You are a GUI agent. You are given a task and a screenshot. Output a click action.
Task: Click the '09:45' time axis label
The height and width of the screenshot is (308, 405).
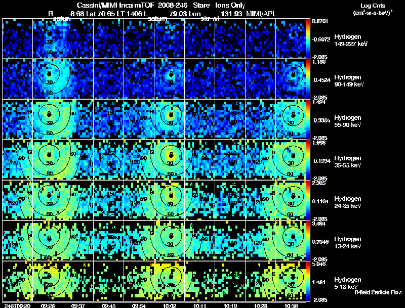click(x=108, y=305)
